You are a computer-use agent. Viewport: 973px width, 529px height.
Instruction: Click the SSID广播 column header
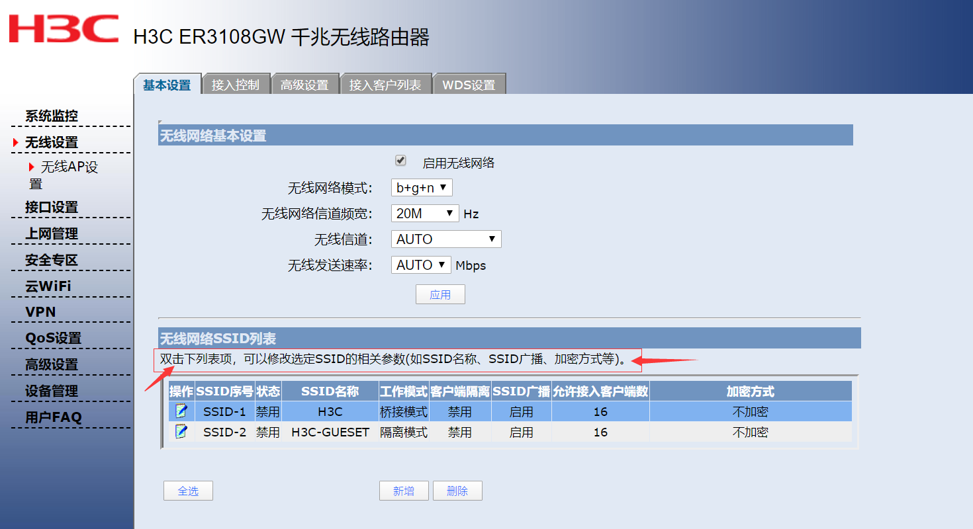522,391
